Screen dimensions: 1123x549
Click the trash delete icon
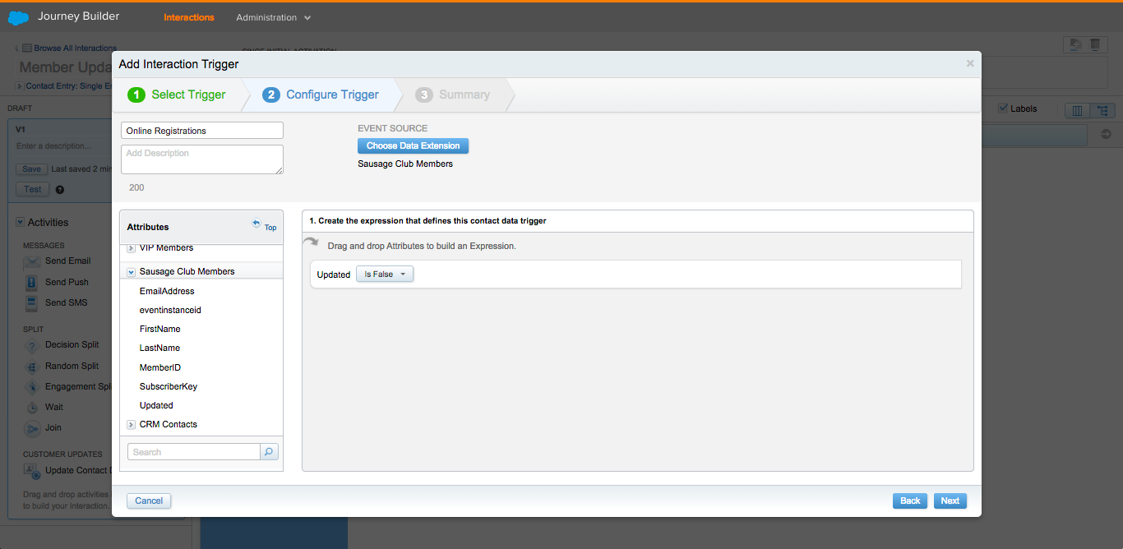click(1095, 45)
